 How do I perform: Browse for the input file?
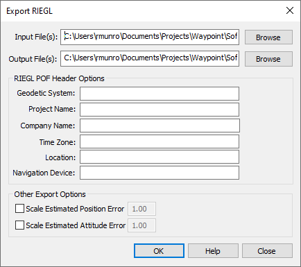[268, 37]
